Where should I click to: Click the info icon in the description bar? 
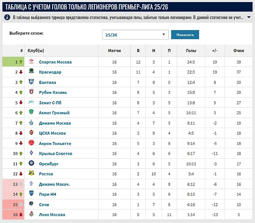pyautogui.click(x=7, y=18)
